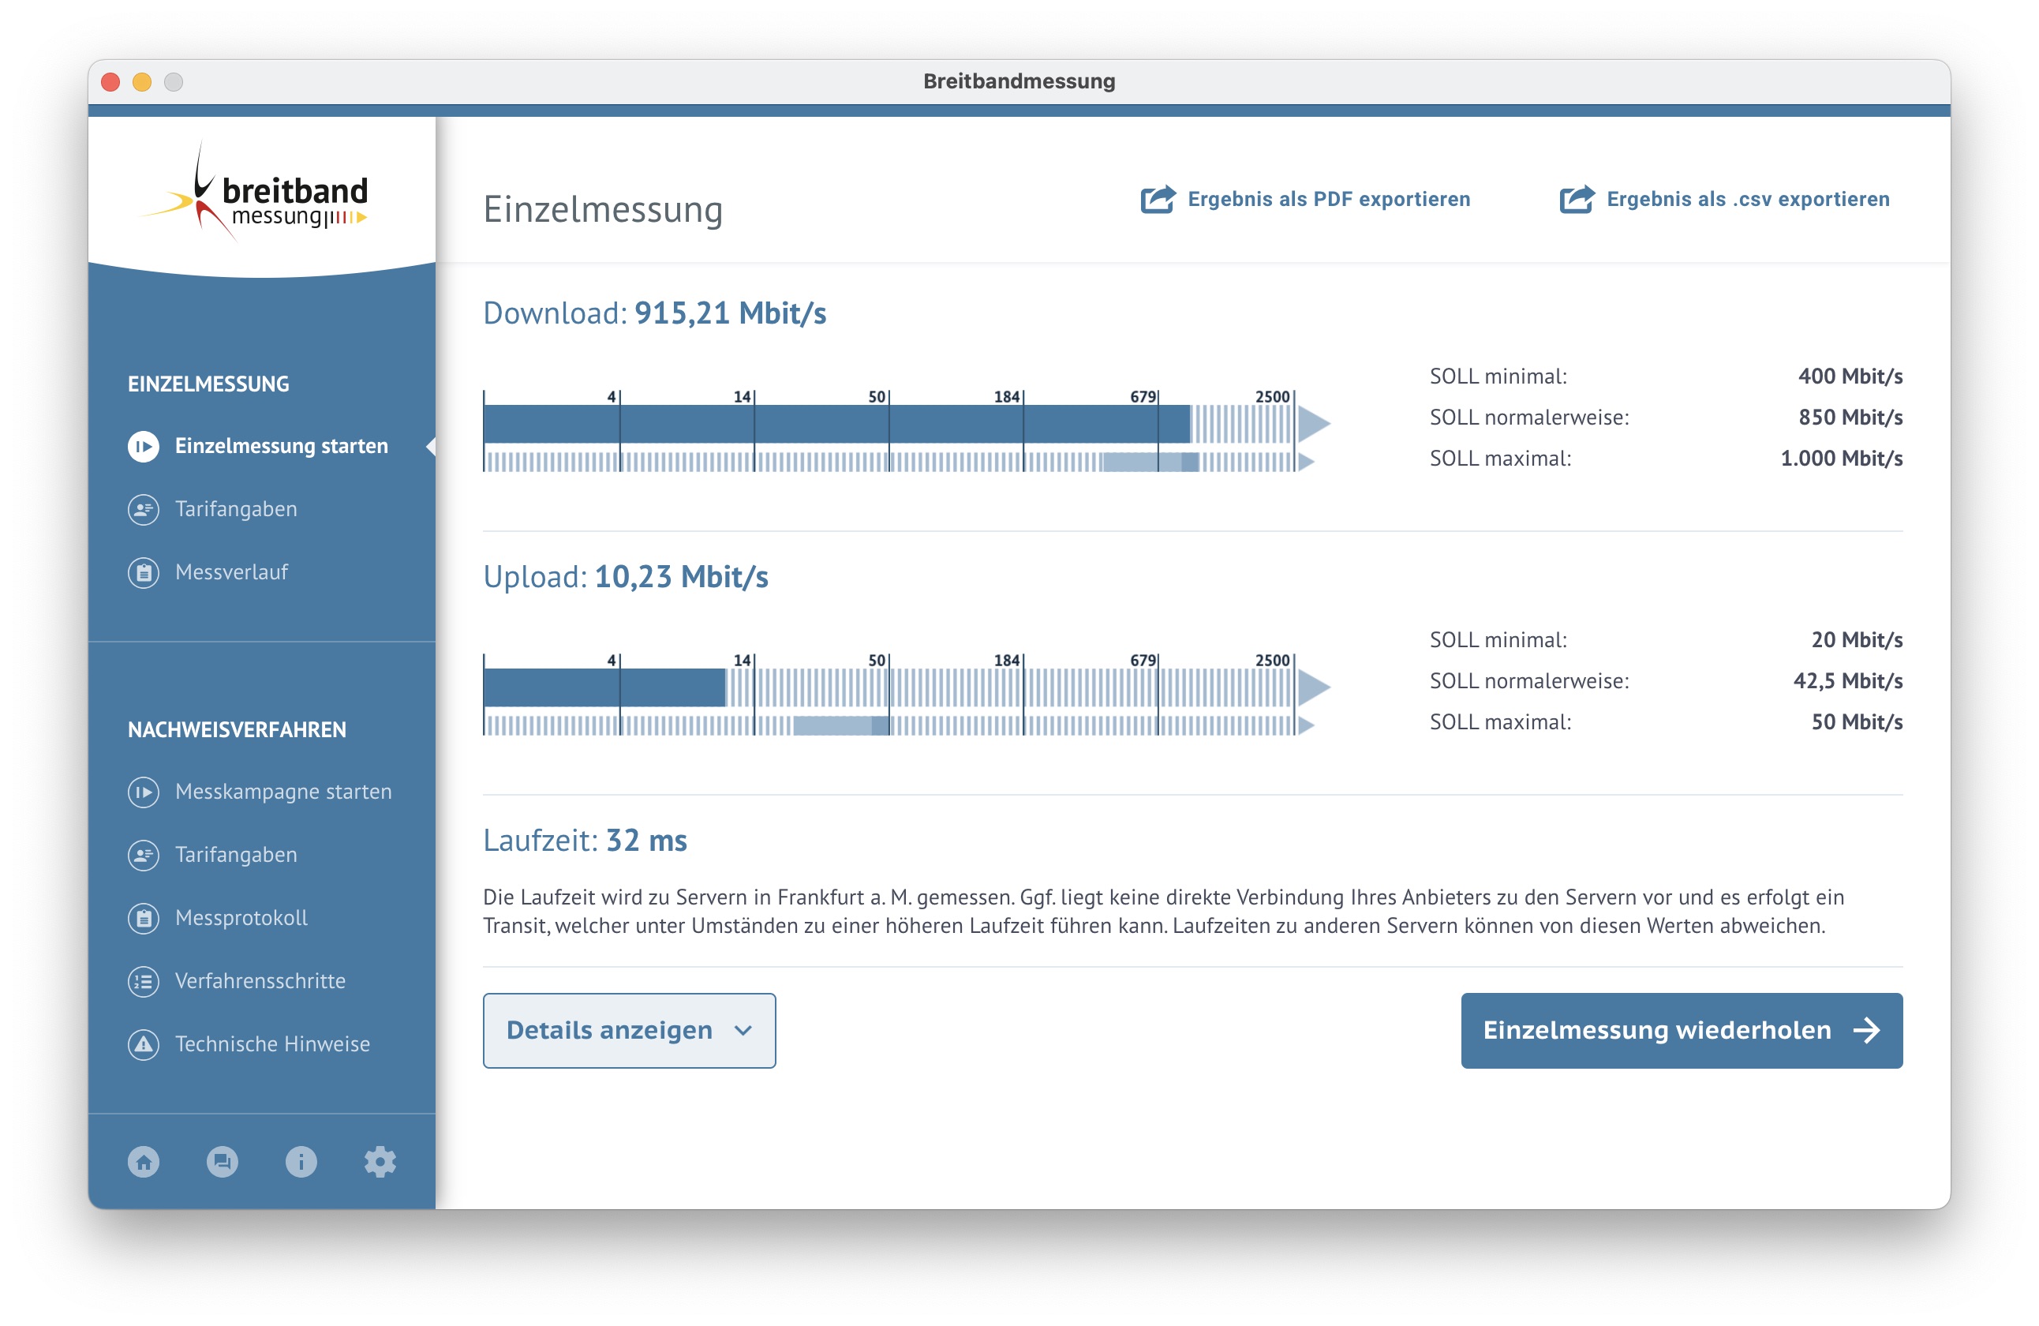Click the clipboard icon next to Messverlauf
The image size is (2039, 1326).
[144, 571]
